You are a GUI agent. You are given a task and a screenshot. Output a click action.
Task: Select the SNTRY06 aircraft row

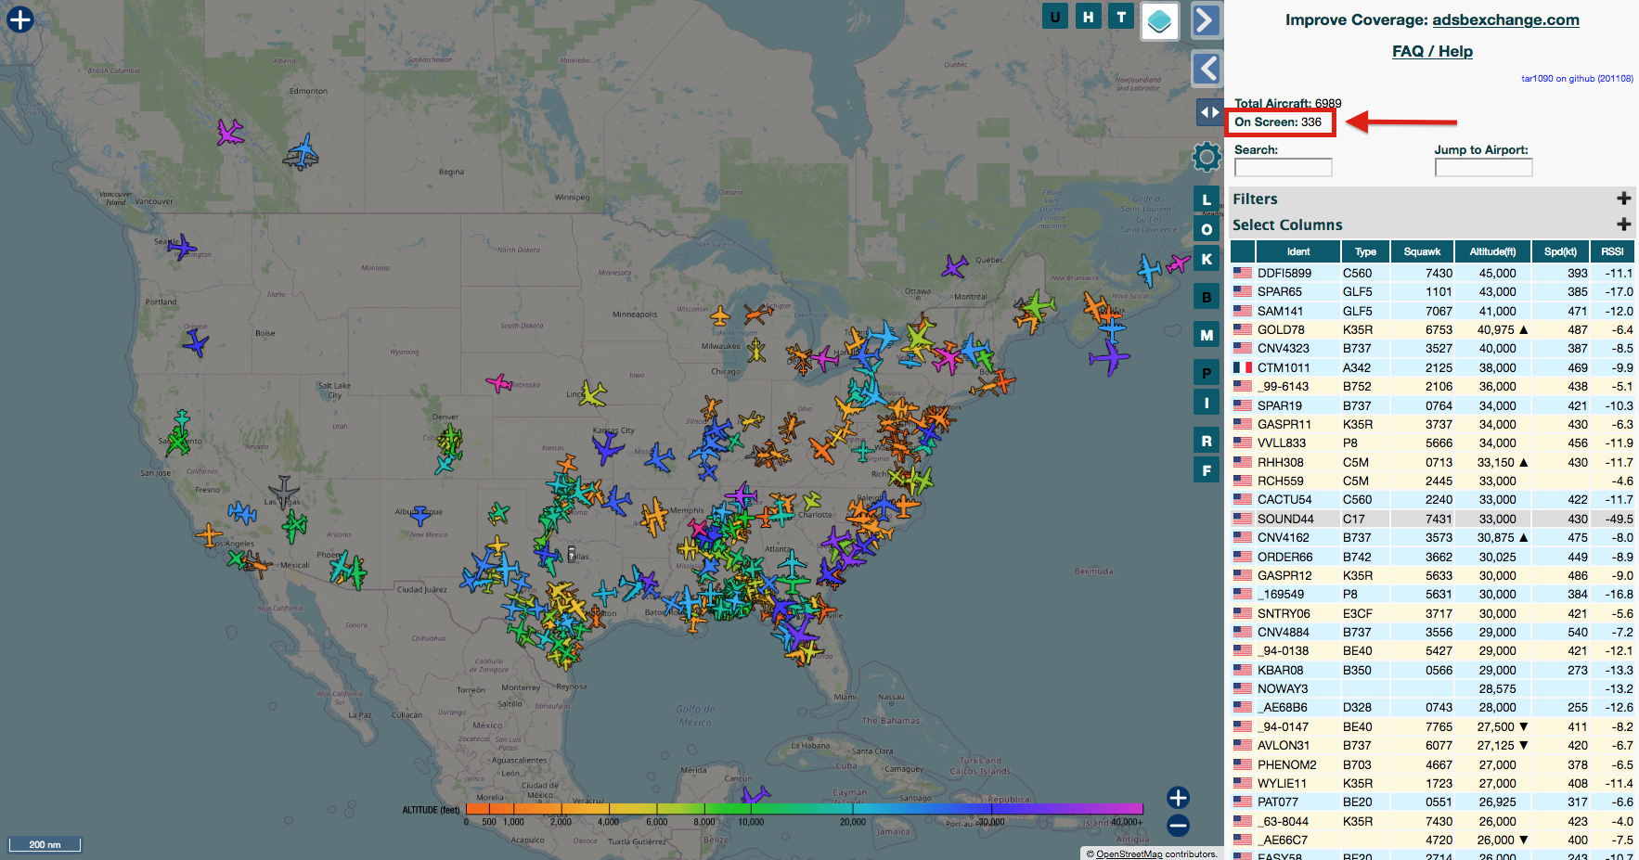pos(1432,614)
